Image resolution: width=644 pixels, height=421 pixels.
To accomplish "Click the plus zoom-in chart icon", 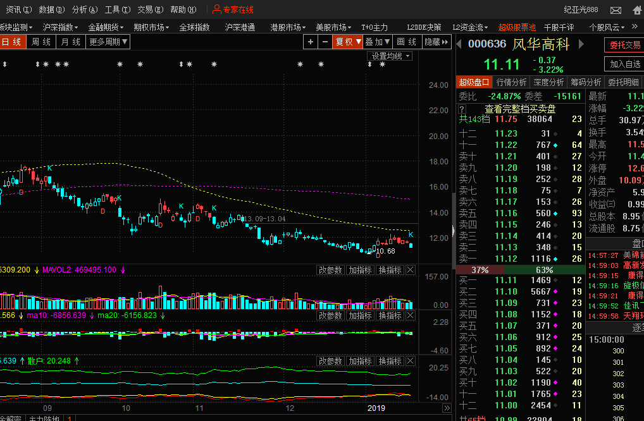I will click(x=311, y=42).
